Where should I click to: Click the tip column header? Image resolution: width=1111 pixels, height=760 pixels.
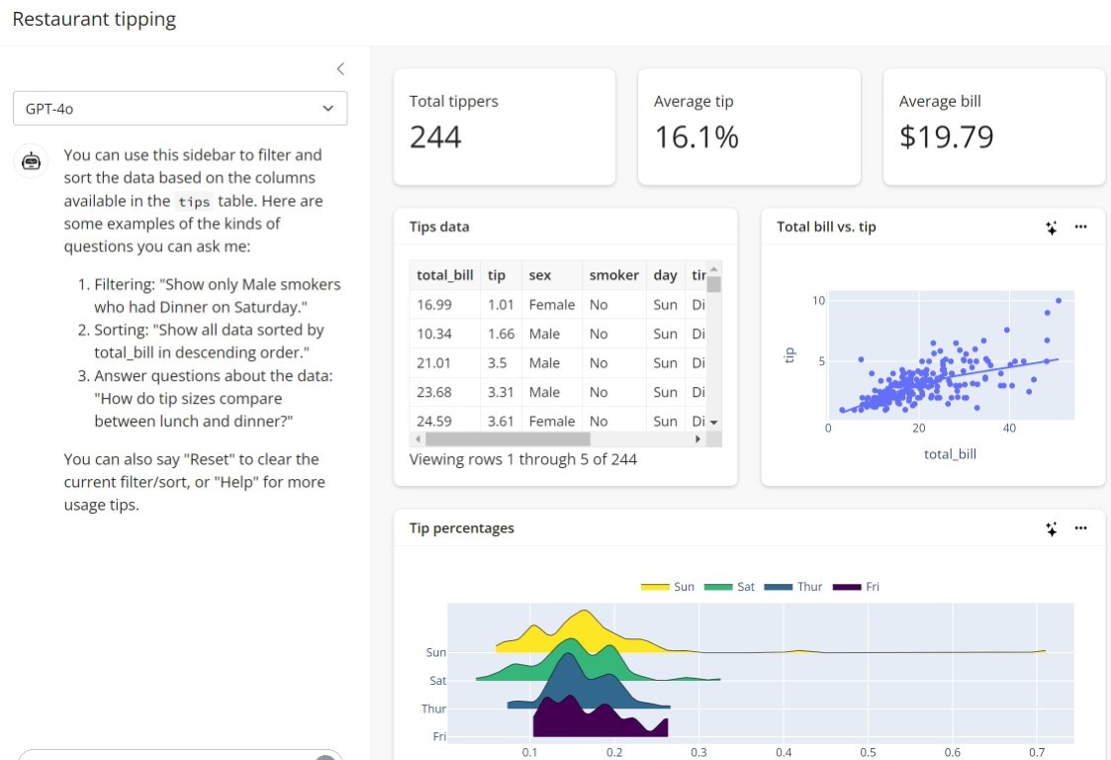(497, 275)
